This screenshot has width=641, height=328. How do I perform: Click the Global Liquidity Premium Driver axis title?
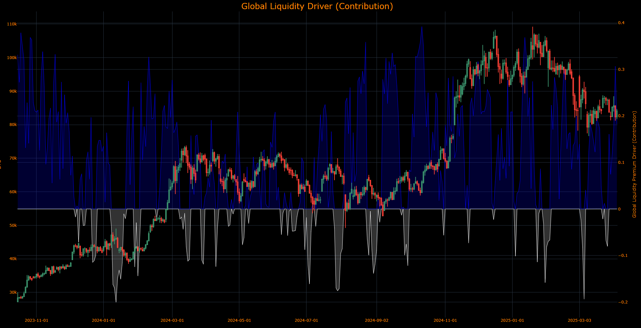634,164
